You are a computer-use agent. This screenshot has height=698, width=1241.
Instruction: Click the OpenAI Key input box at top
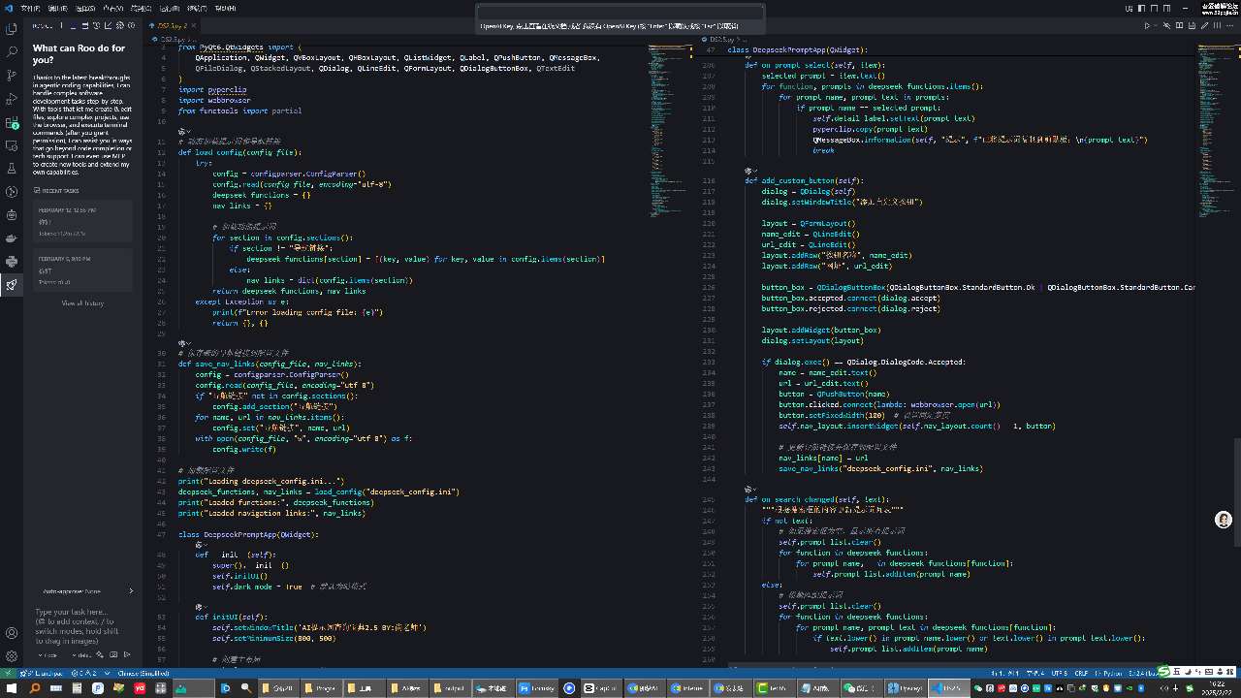pyautogui.click(x=620, y=14)
